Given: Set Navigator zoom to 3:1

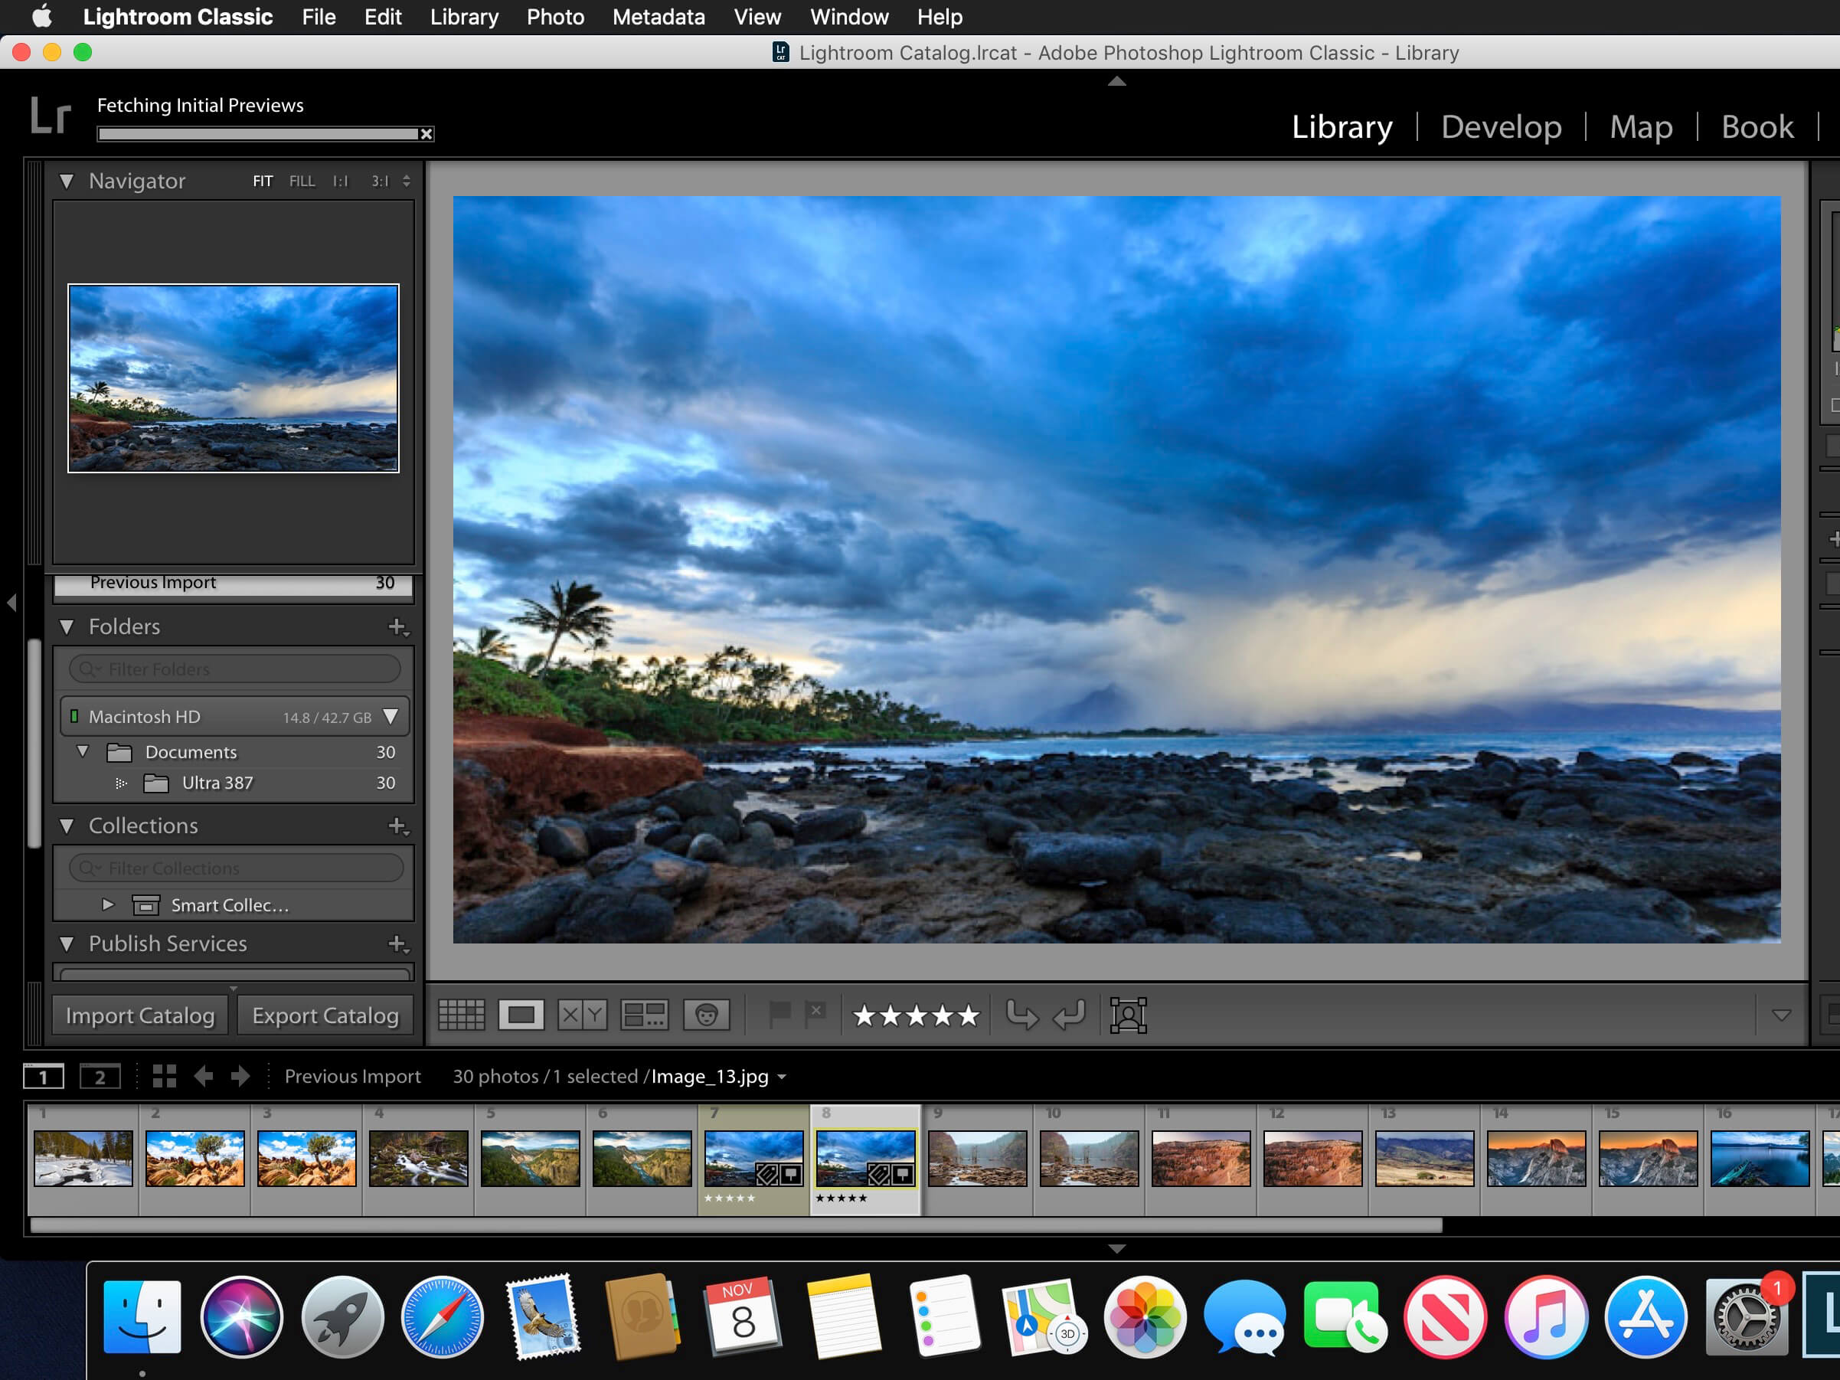Looking at the screenshot, I should pyautogui.click(x=380, y=181).
